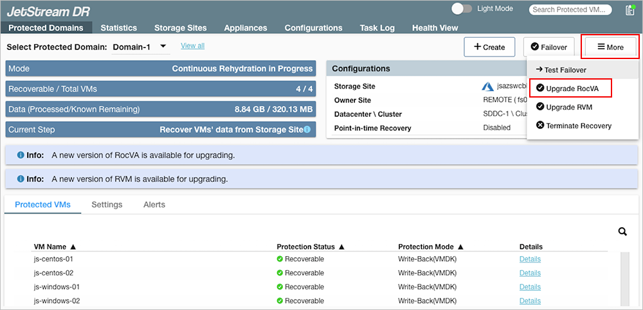The height and width of the screenshot is (310, 643).
Task: Sort table by VM Name column arrow
Action: [73, 246]
